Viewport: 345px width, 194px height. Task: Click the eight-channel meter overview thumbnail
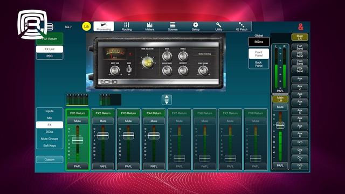(x=77, y=100)
